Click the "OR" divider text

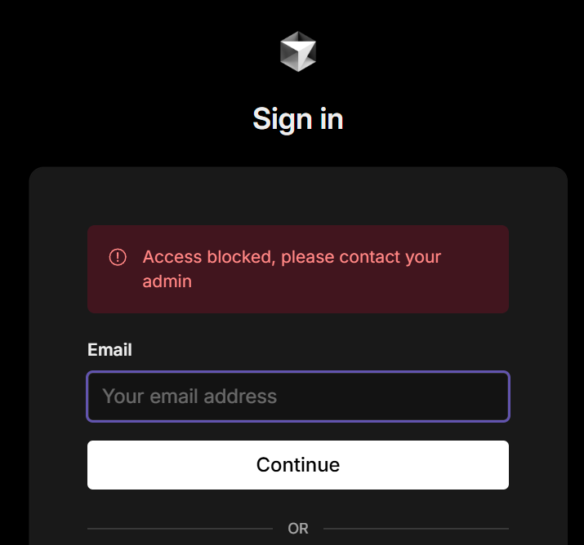click(x=298, y=529)
